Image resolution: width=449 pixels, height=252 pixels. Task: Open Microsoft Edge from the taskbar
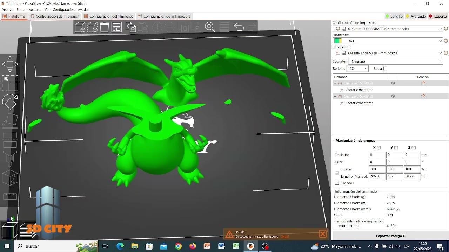click(120, 246)
